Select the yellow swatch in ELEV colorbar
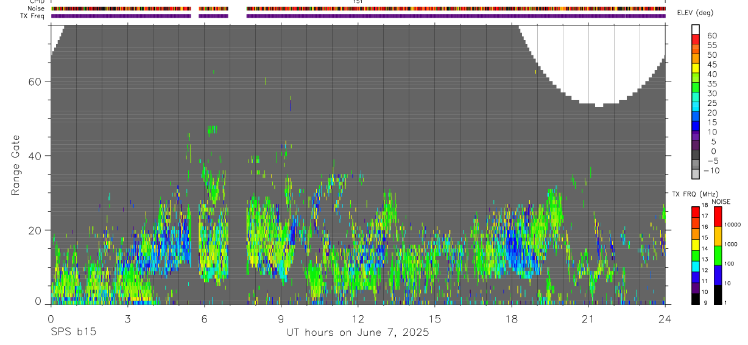 point(696,69)
